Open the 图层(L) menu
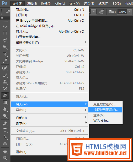 tap(60, 4)
